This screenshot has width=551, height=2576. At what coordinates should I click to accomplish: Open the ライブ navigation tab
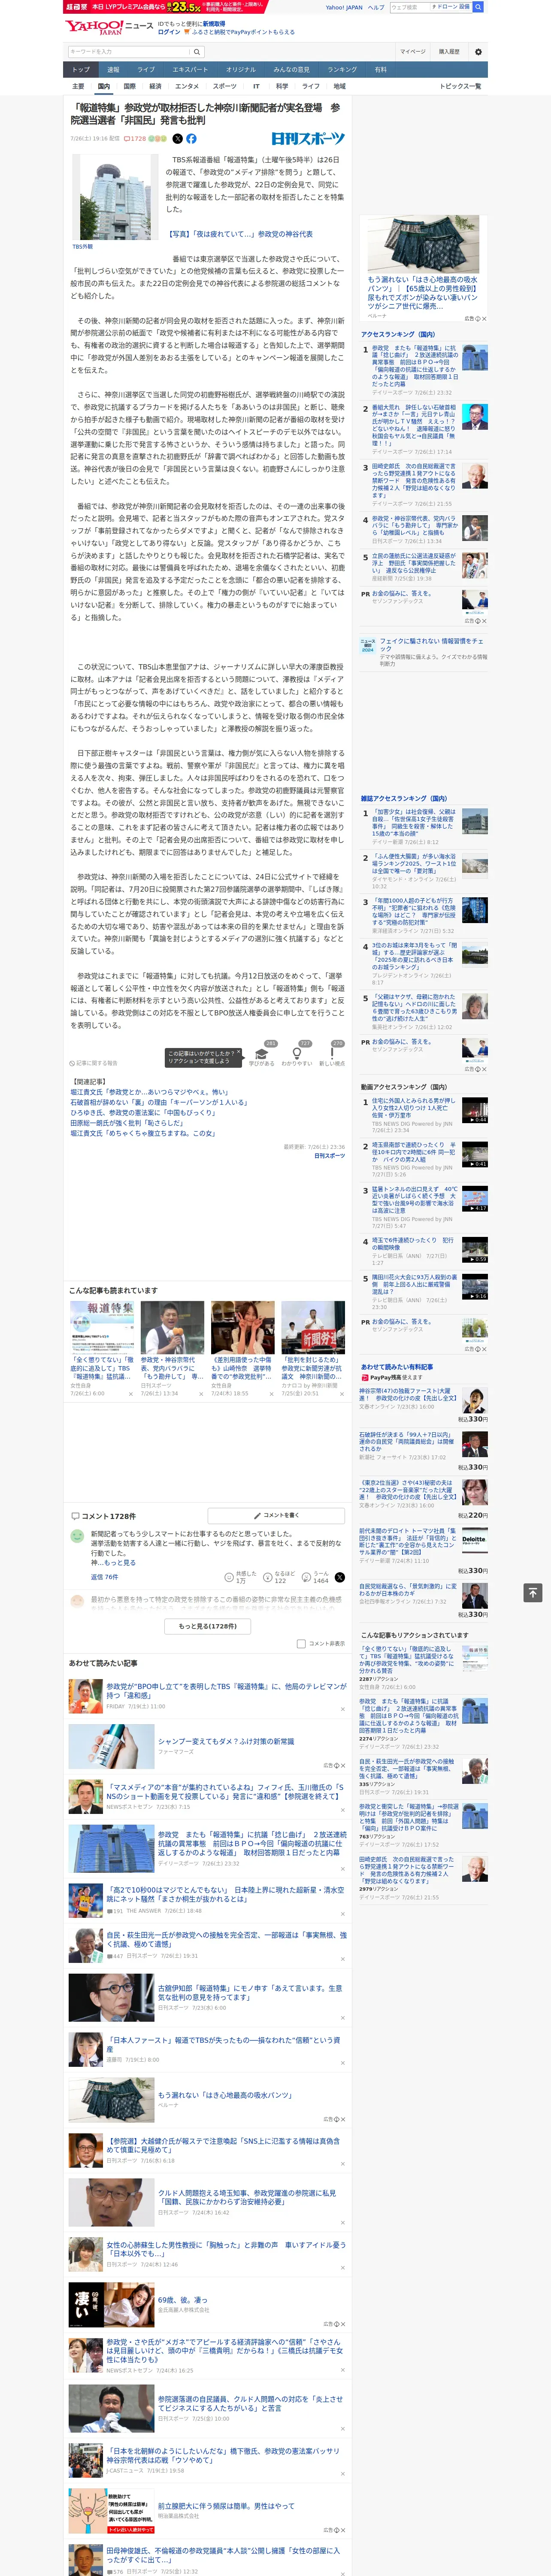pyautogui.click(x=146, y=70)
